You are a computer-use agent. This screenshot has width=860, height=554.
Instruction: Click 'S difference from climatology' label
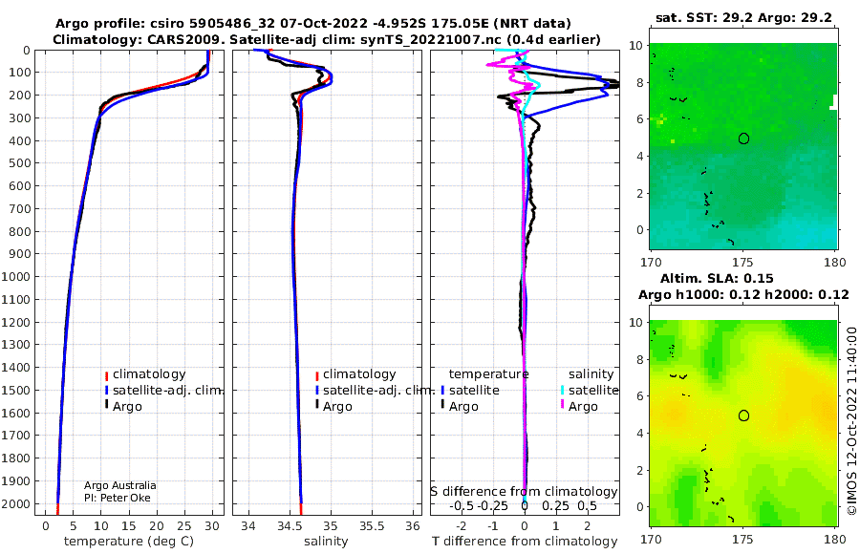click(x=525, y=492)
